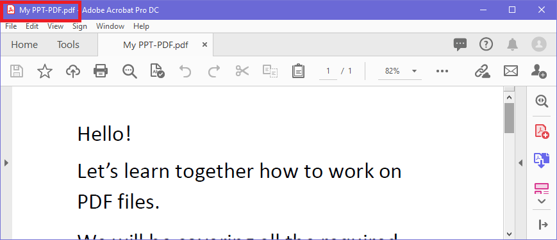This screenshot has width=557, height=240.
Task: Click the vertical scrollbar thumb
Action: [x=509, y=118]
